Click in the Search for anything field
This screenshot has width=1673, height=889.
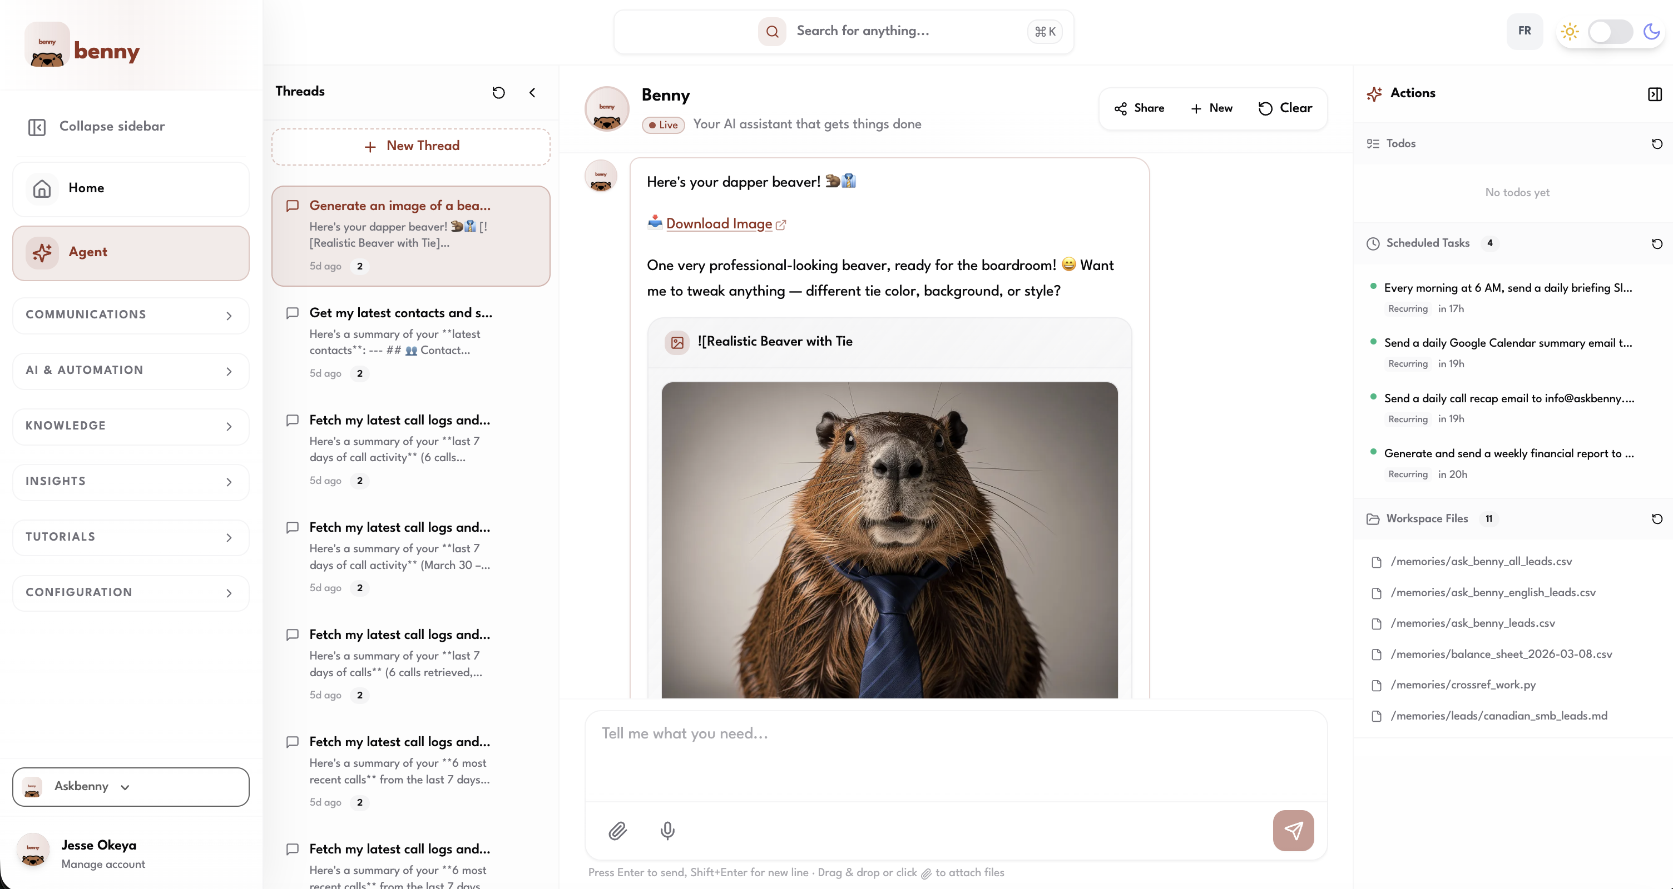pyautogui.click(x=844, y=31)
